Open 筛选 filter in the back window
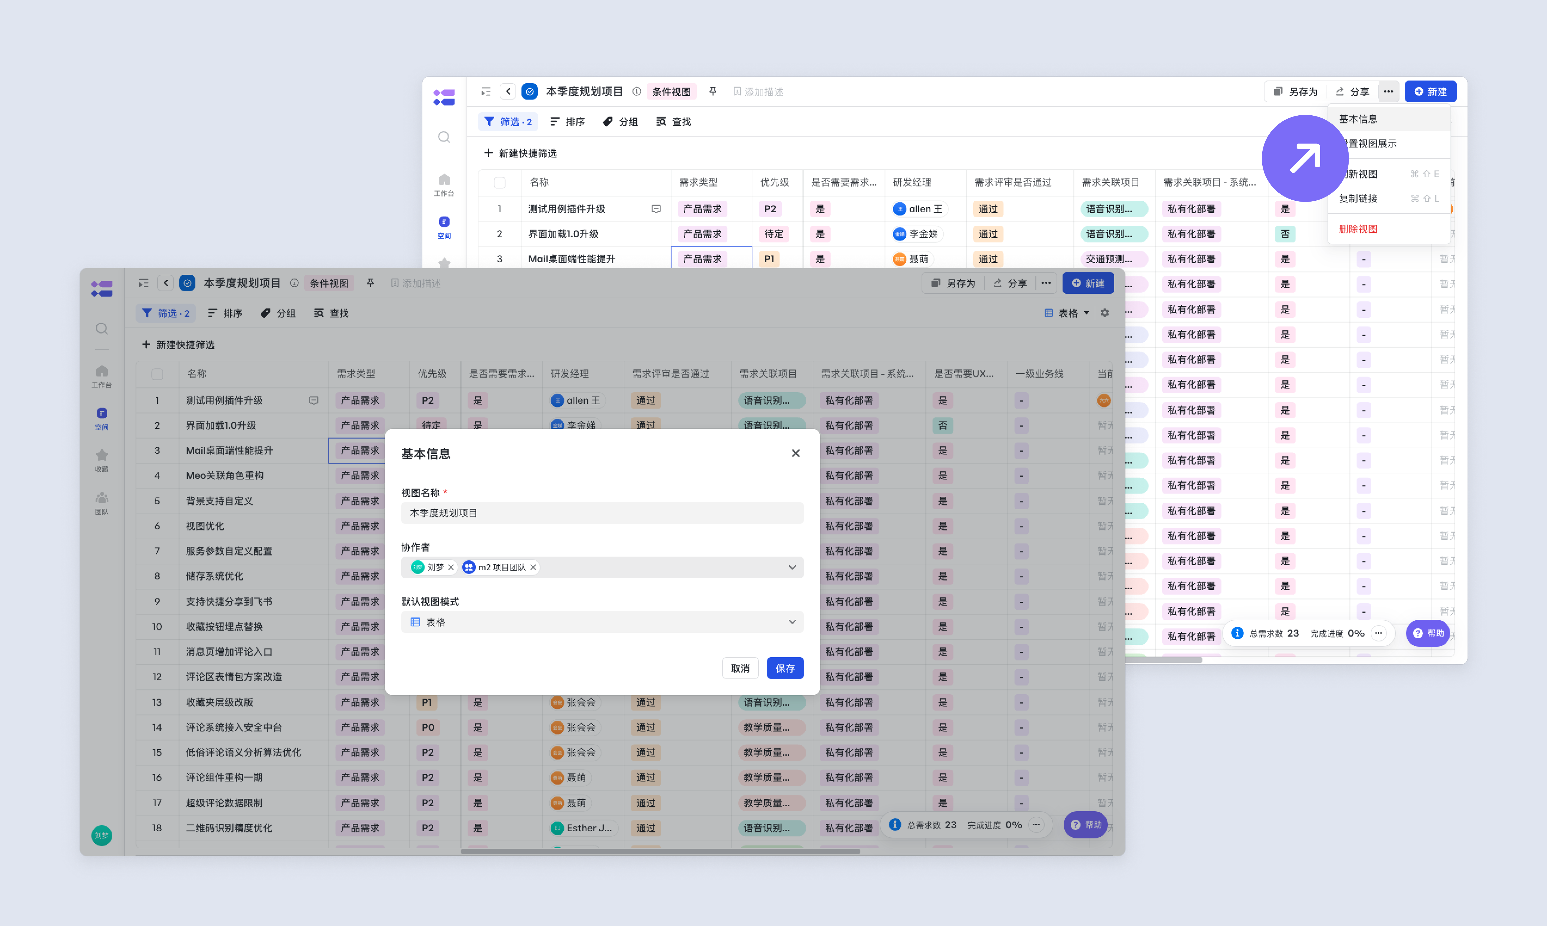1547x926 pixels. click(508, 122)
